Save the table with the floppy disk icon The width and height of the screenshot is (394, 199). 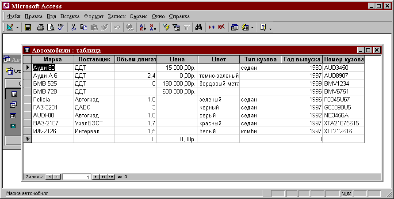[28, 27]
